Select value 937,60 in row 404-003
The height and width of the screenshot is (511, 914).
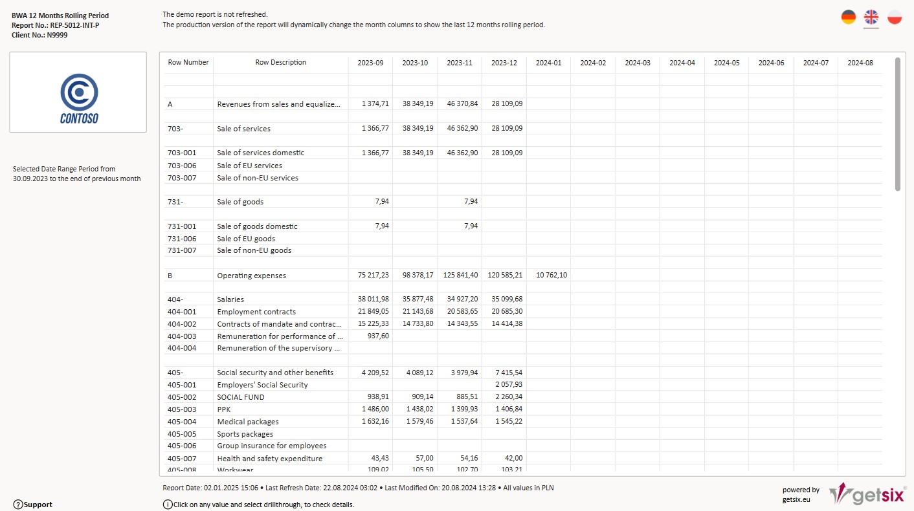pyautogui.click(x=378, y=336)
